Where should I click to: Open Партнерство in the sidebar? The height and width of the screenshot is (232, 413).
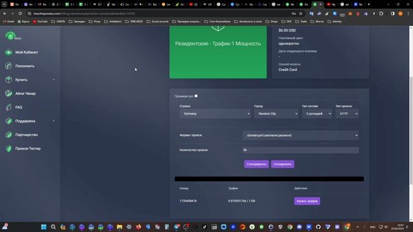click(x=26, y=135)
